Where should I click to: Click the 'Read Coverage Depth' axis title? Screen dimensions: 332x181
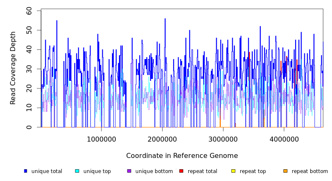pos(13,68)
